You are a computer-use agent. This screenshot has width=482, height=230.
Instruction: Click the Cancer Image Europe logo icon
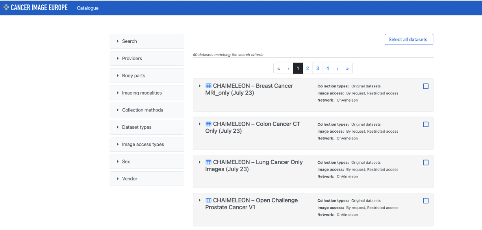tap(6, 7)
